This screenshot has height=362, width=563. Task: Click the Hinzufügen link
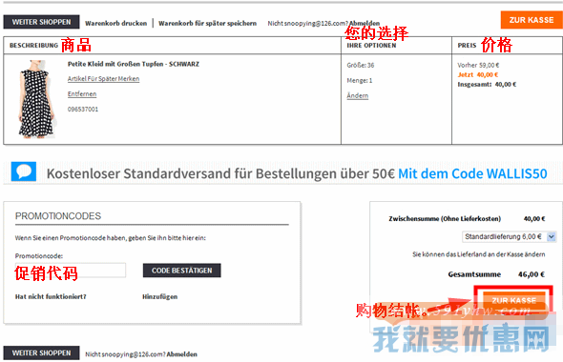click(159, 297)
